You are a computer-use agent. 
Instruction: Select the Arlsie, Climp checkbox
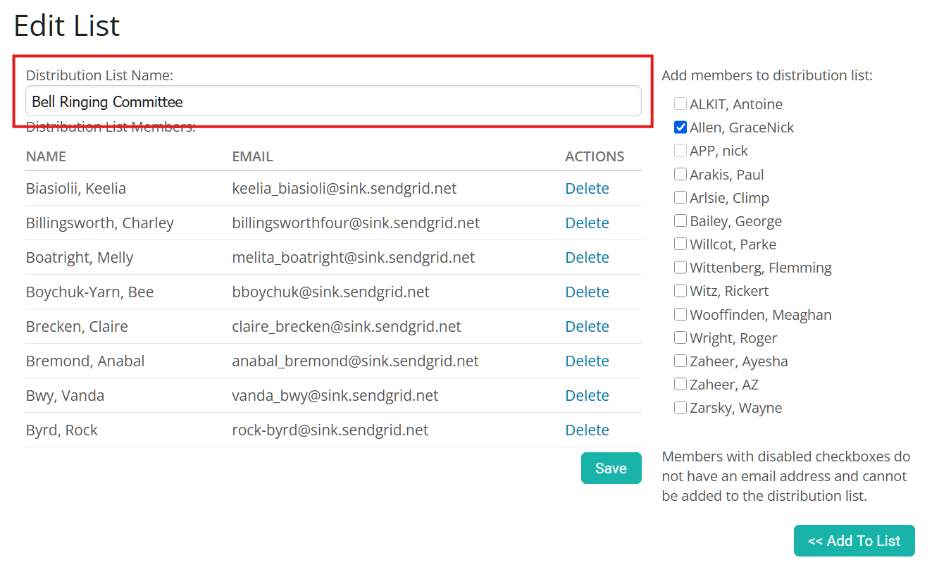[x=680, y=197]
